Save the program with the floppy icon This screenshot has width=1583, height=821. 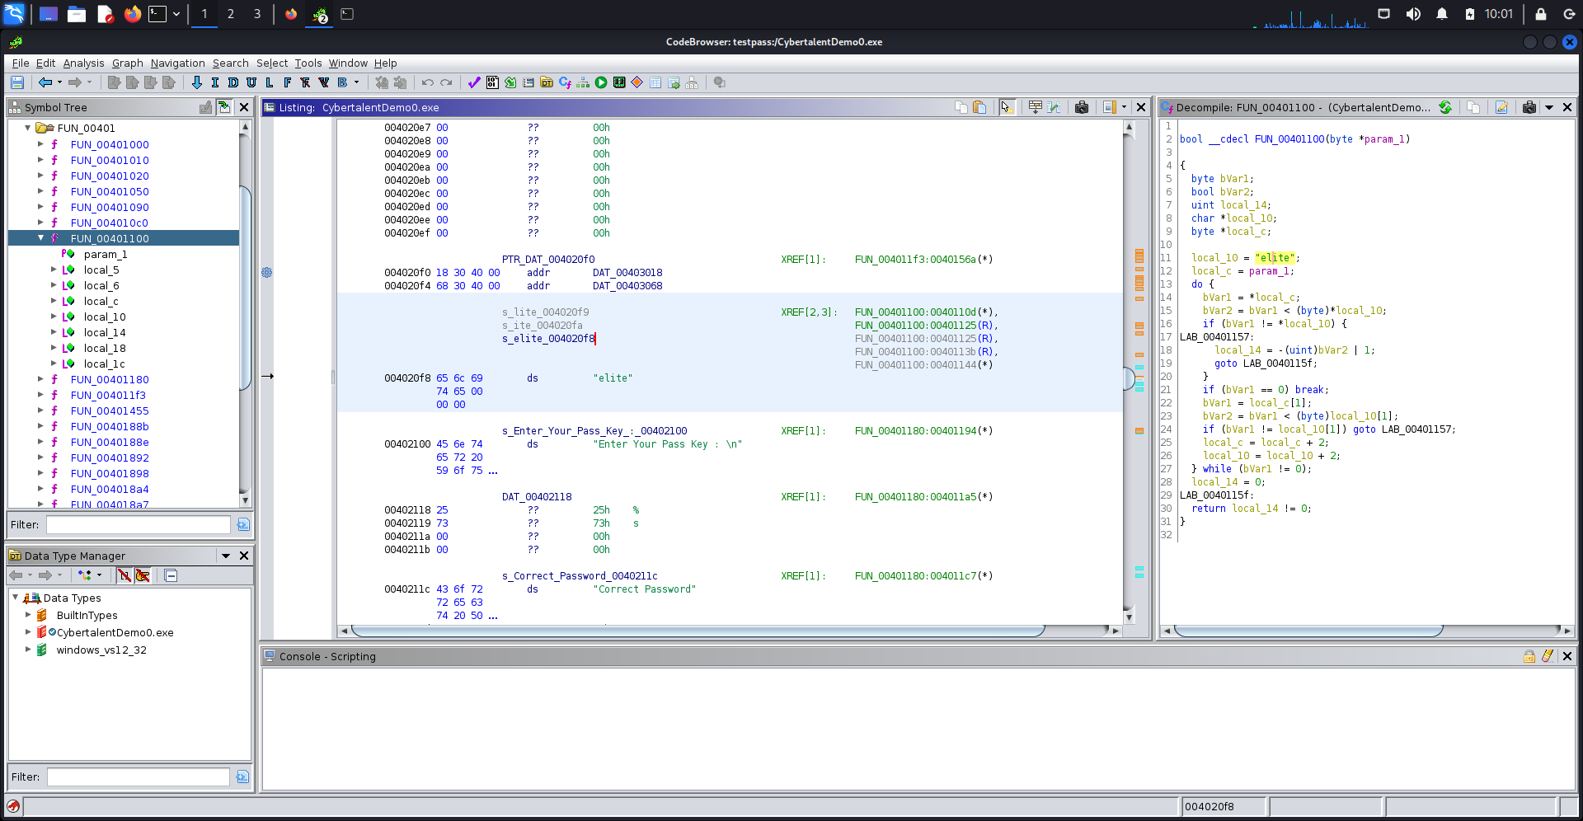click(x=17, y=82)
